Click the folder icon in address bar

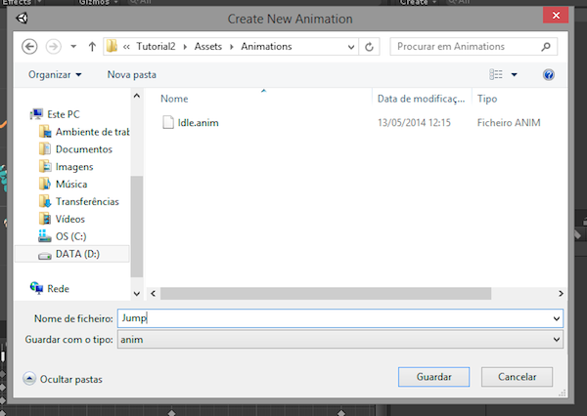pos(112,46)
